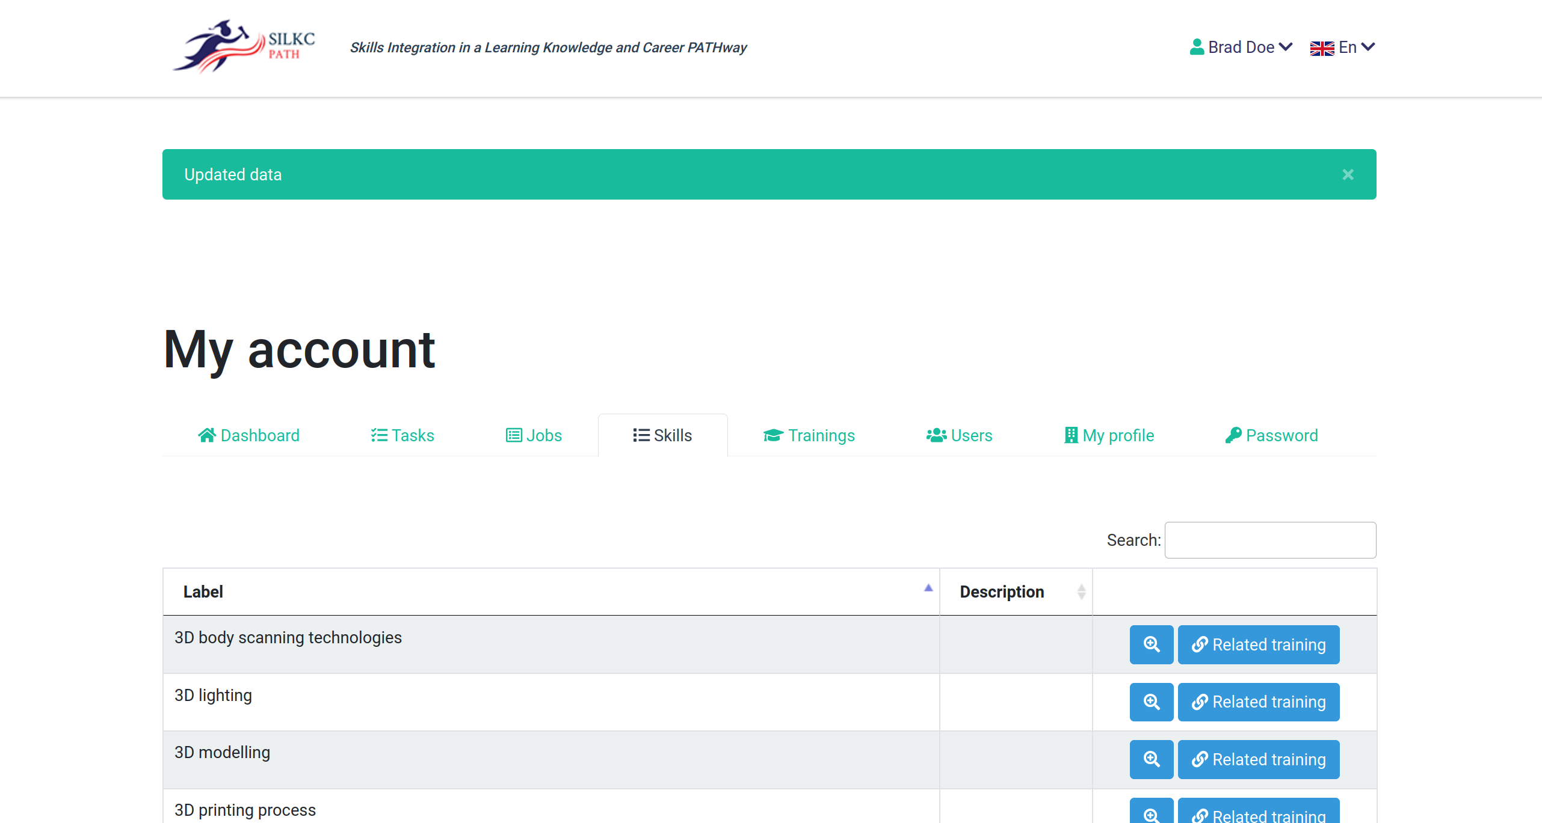
Task: Click magnifier icon for 3D printing process
Action: [x=1151, y=813]
